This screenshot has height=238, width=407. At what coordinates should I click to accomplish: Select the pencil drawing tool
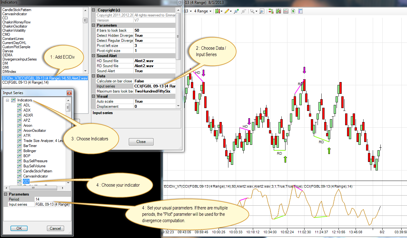pyautogui.click(x=226, y=11)
